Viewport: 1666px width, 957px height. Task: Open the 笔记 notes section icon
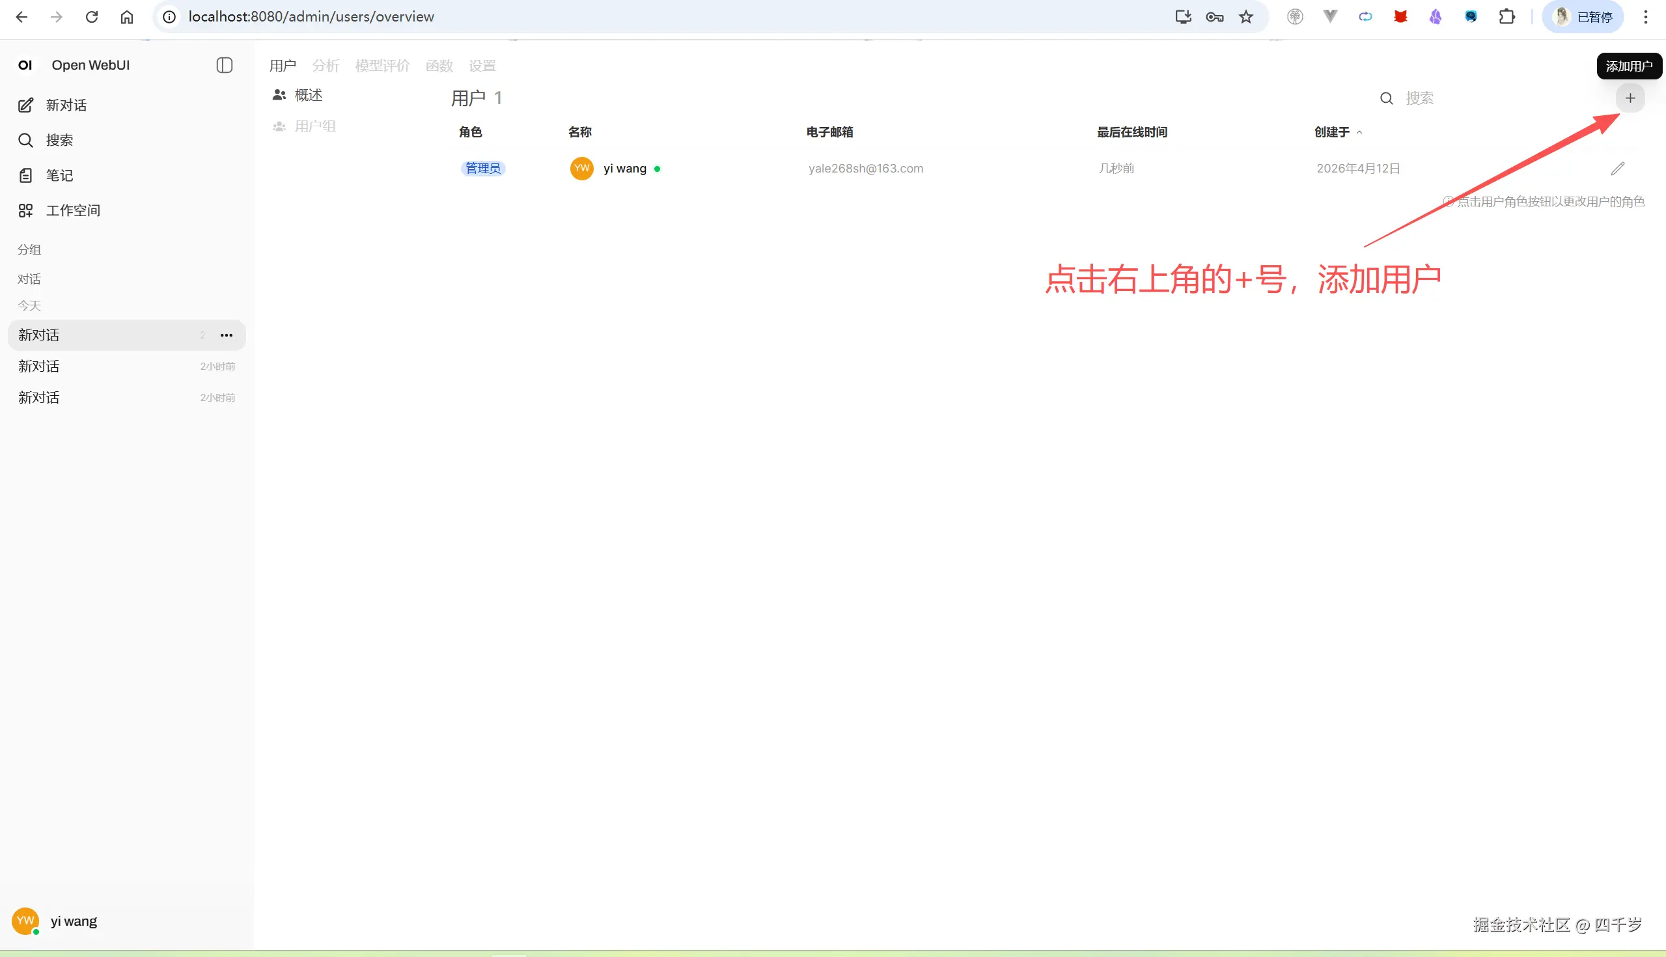[25, 175]
